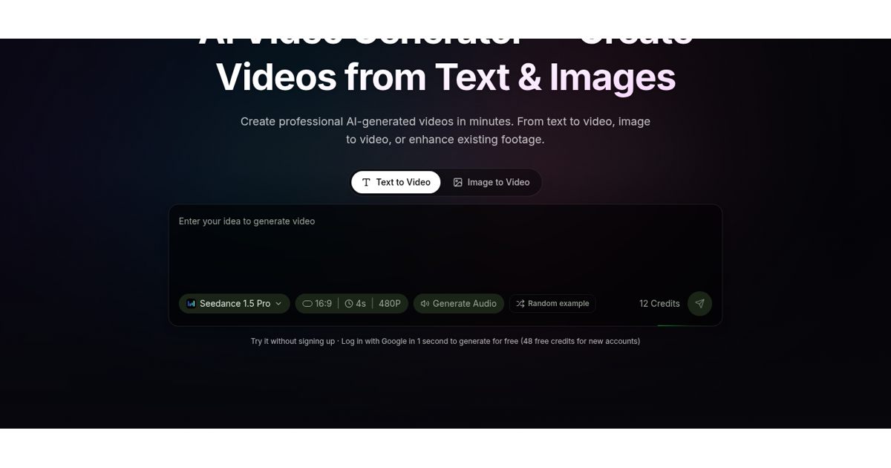Click the speaker icon on Generate Audio
891x468 pixels.
(425, 303)
